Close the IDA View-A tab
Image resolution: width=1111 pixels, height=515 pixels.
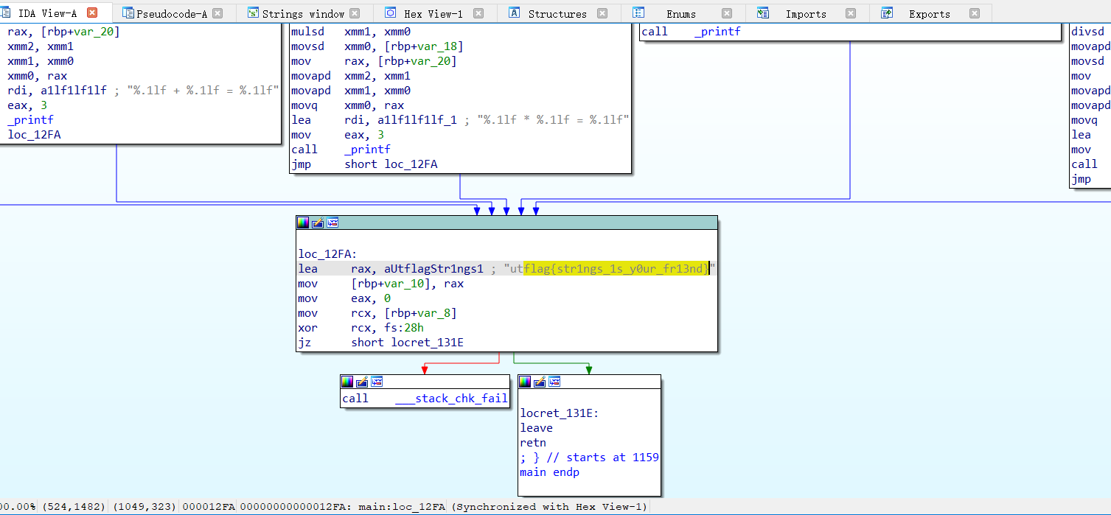pos(92,13)
